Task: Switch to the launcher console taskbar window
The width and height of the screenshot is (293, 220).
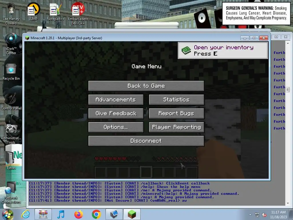Action: (x=114, y=214)
